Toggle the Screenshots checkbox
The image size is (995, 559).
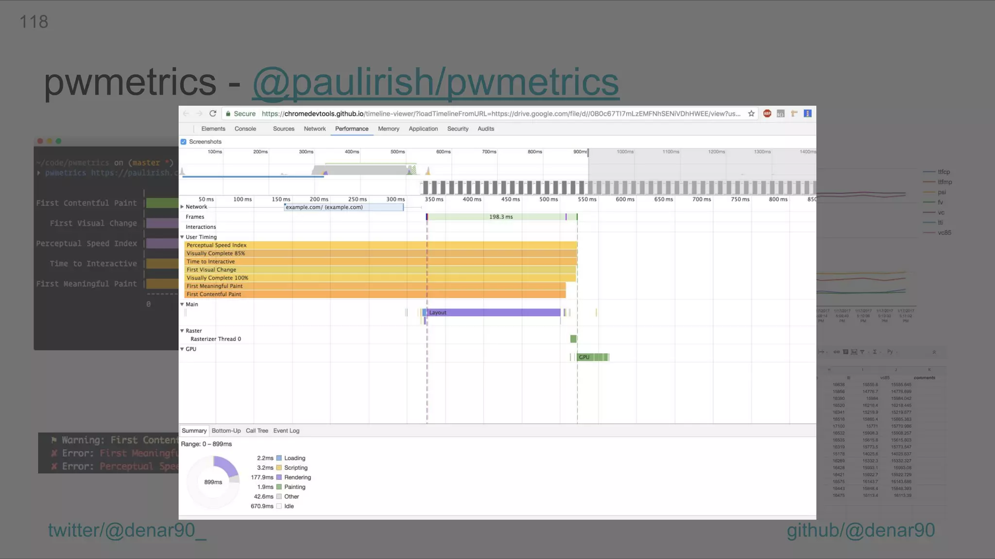click(184, 142)
